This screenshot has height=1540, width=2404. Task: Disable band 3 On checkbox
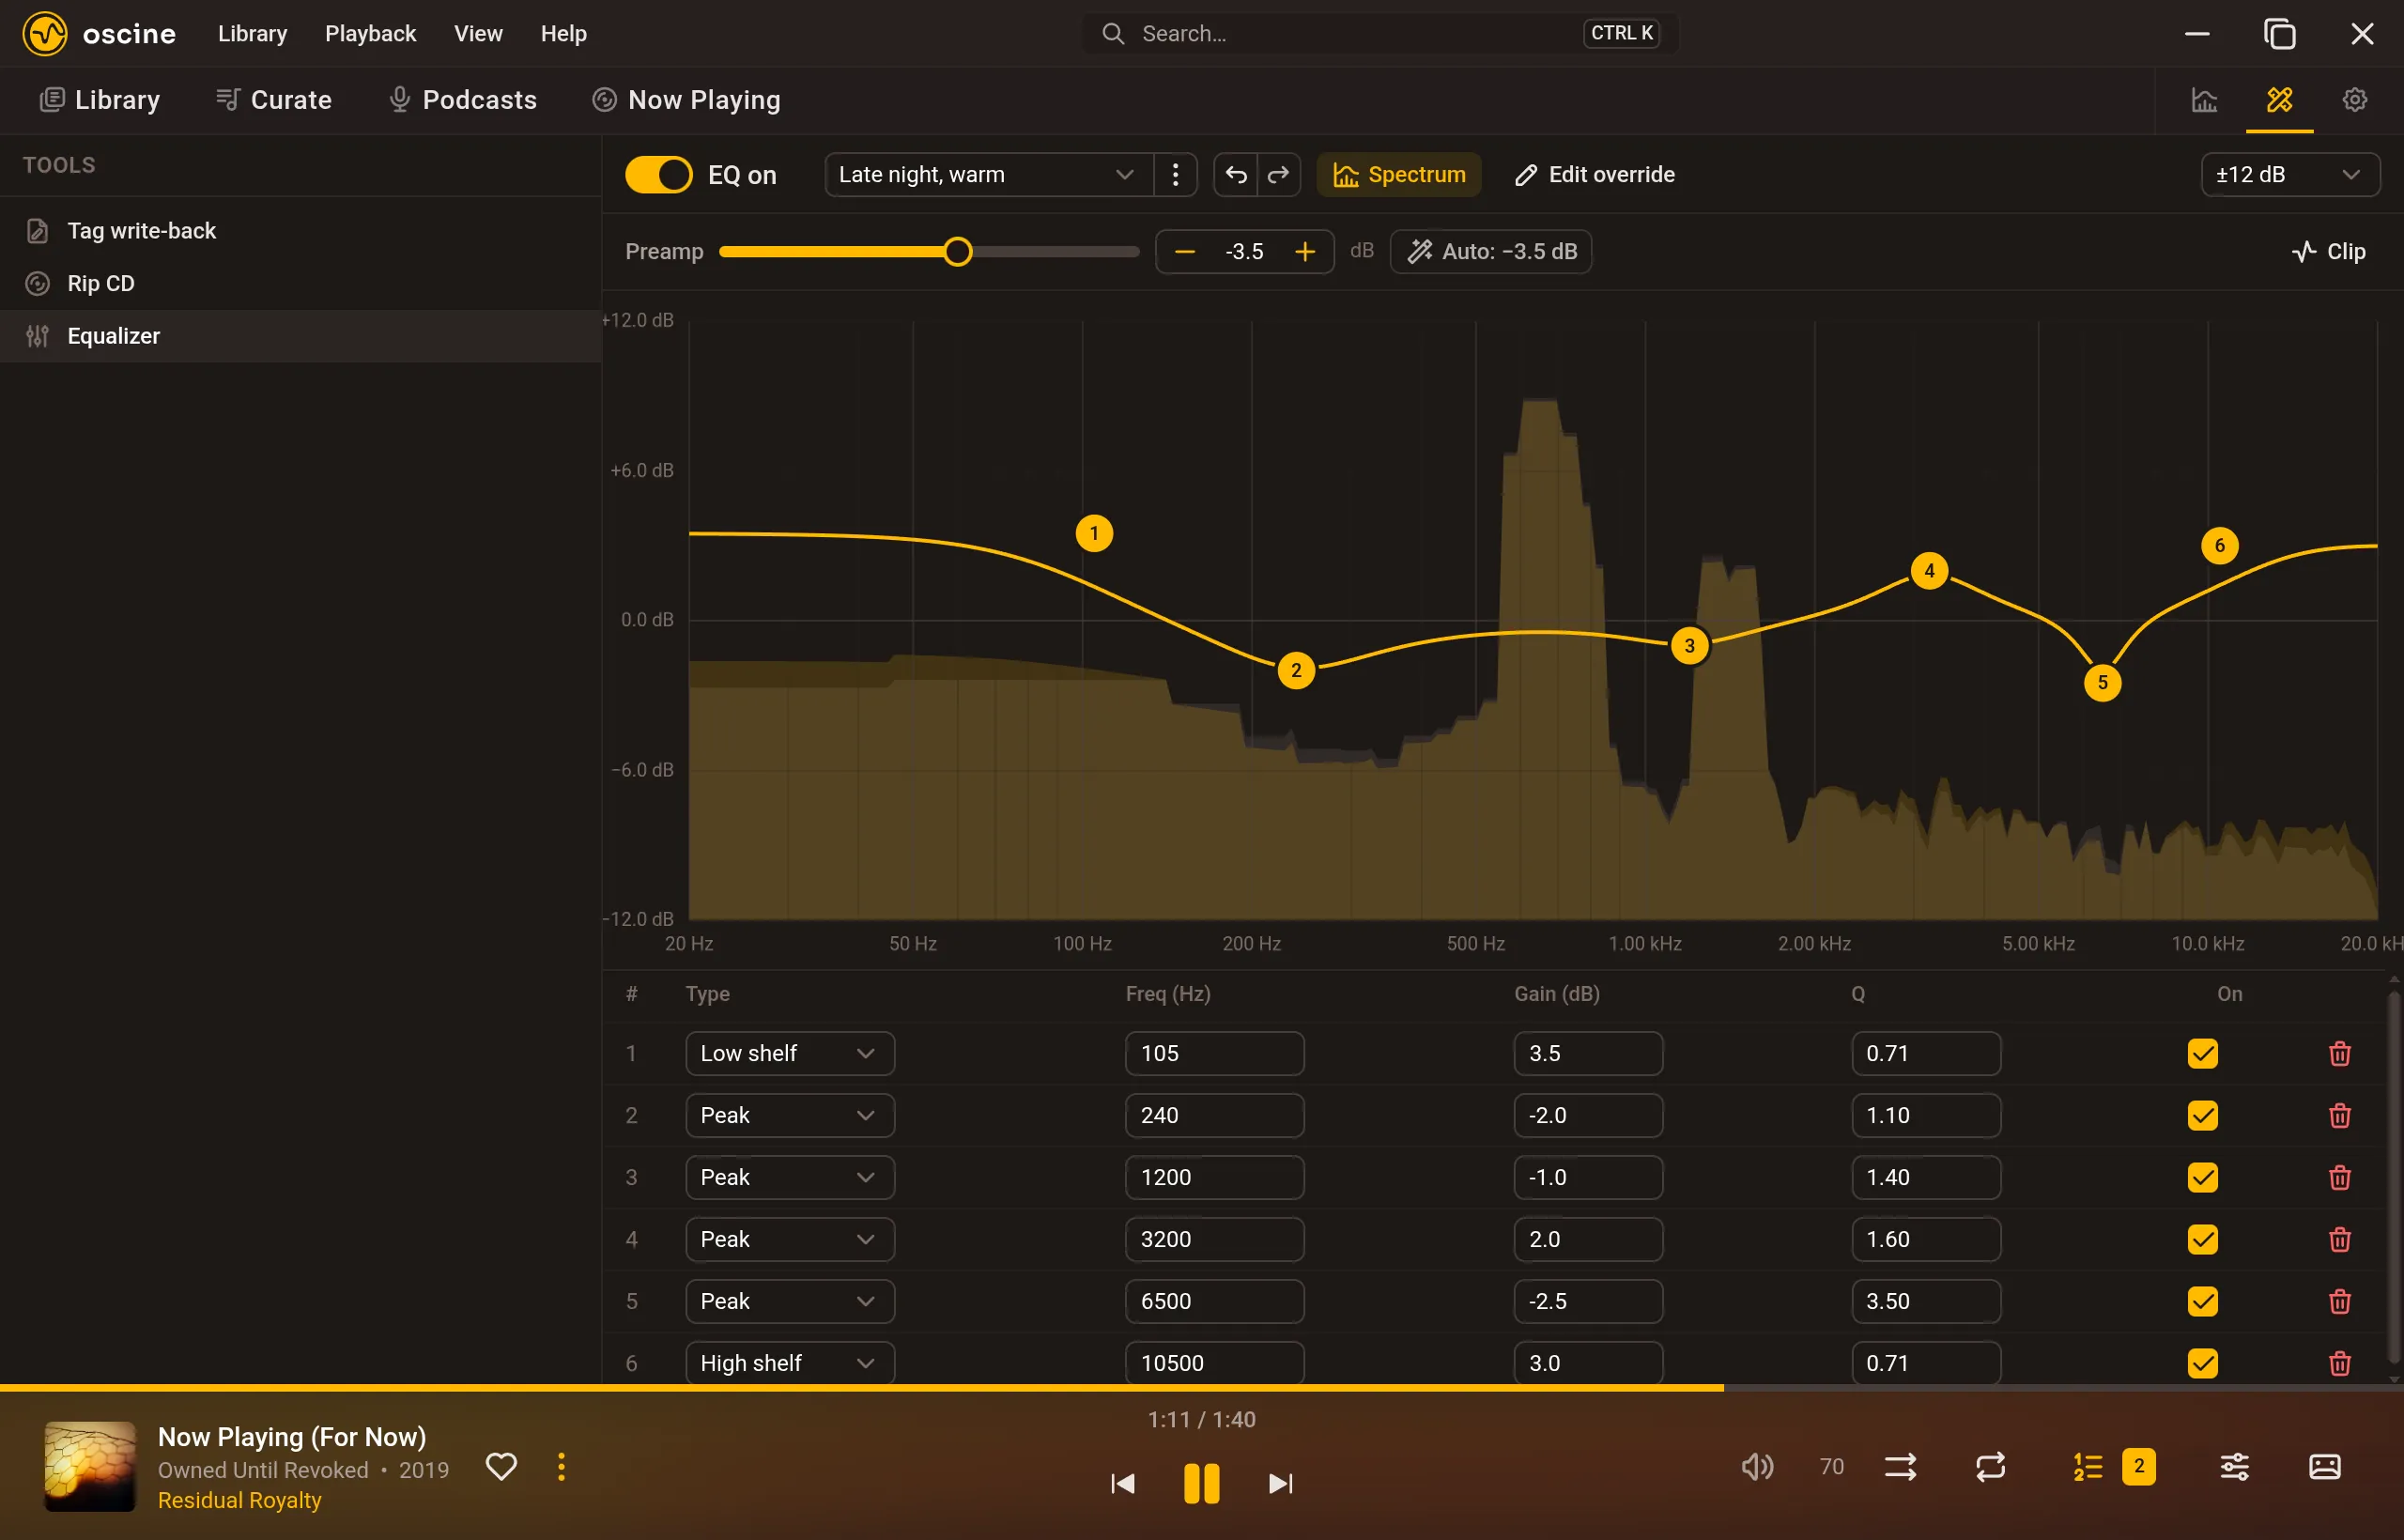click(2202, 1178)
